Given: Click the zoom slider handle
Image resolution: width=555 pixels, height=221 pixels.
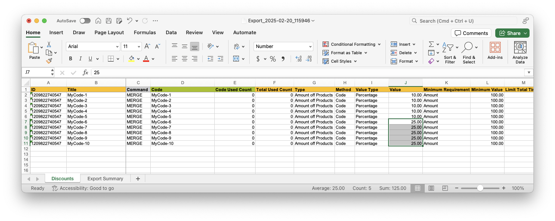Looking at the screenshot, I should click(480, 188).
